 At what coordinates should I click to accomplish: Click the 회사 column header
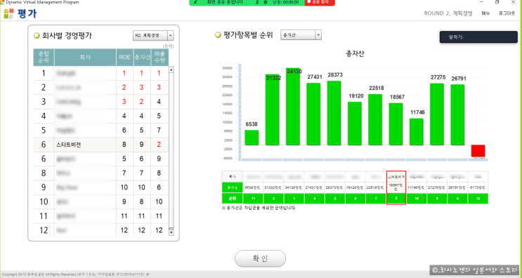(x=85, y=58)
